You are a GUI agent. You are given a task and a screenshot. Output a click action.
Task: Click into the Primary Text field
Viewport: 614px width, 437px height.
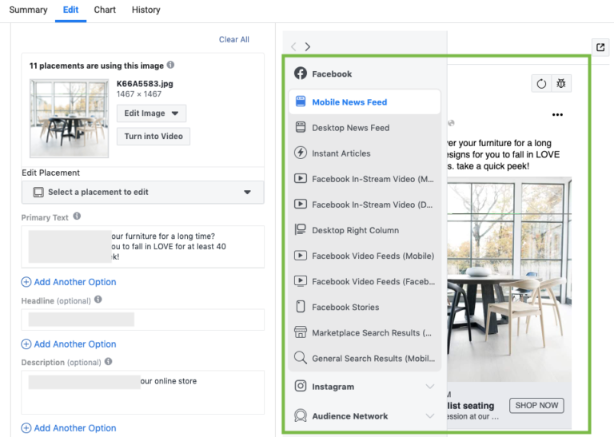click(x=142, y=247)
